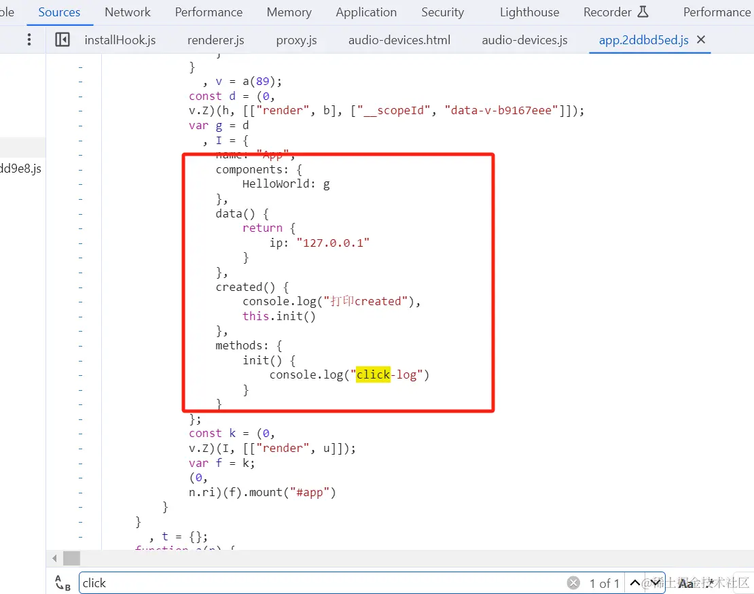Open the proxy.js file tab
The width and height of the screenshot is (754, 594).
click(296, 40)
